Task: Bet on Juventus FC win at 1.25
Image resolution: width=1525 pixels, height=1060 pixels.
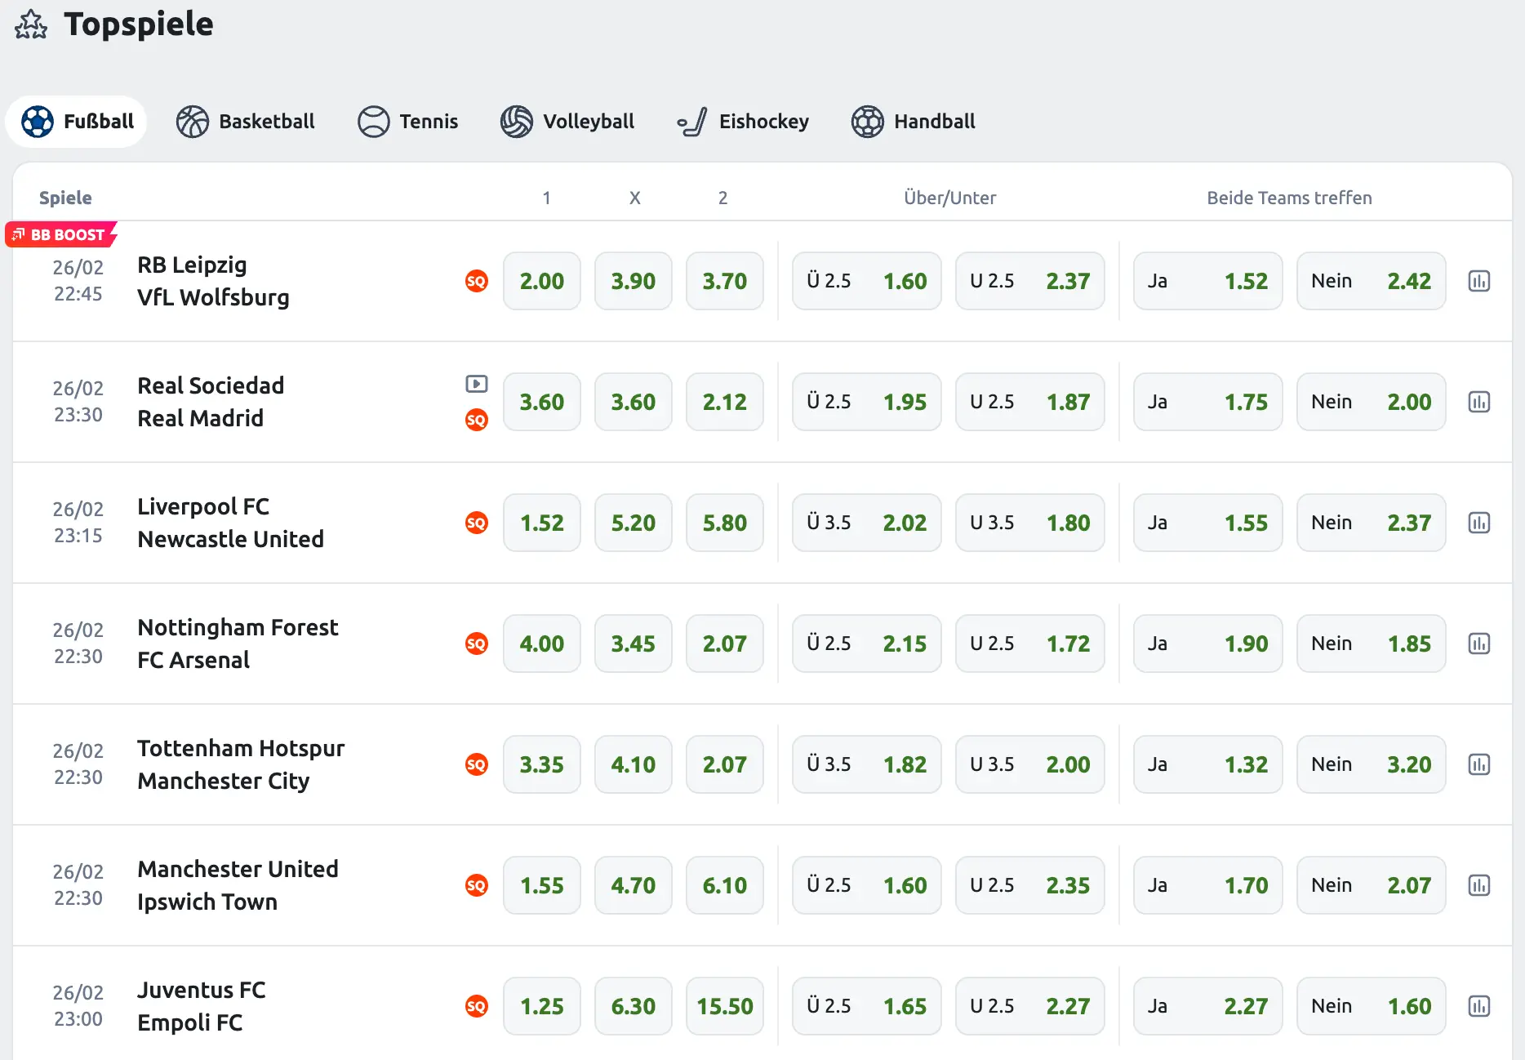Action: pyautogui.click(x=542, y=1006)
